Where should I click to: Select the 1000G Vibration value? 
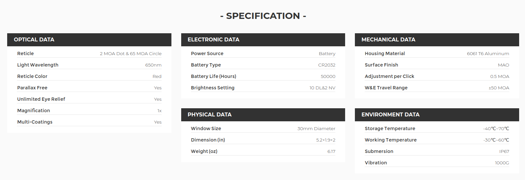(x=502, y=163)
